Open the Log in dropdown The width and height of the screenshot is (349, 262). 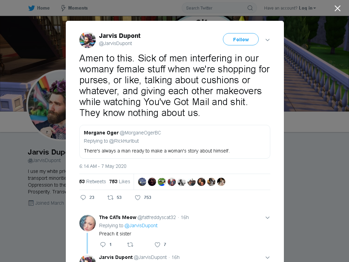pos(307,8)
